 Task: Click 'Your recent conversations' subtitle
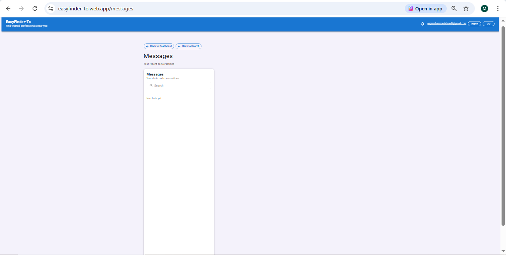tap(159, 64)
